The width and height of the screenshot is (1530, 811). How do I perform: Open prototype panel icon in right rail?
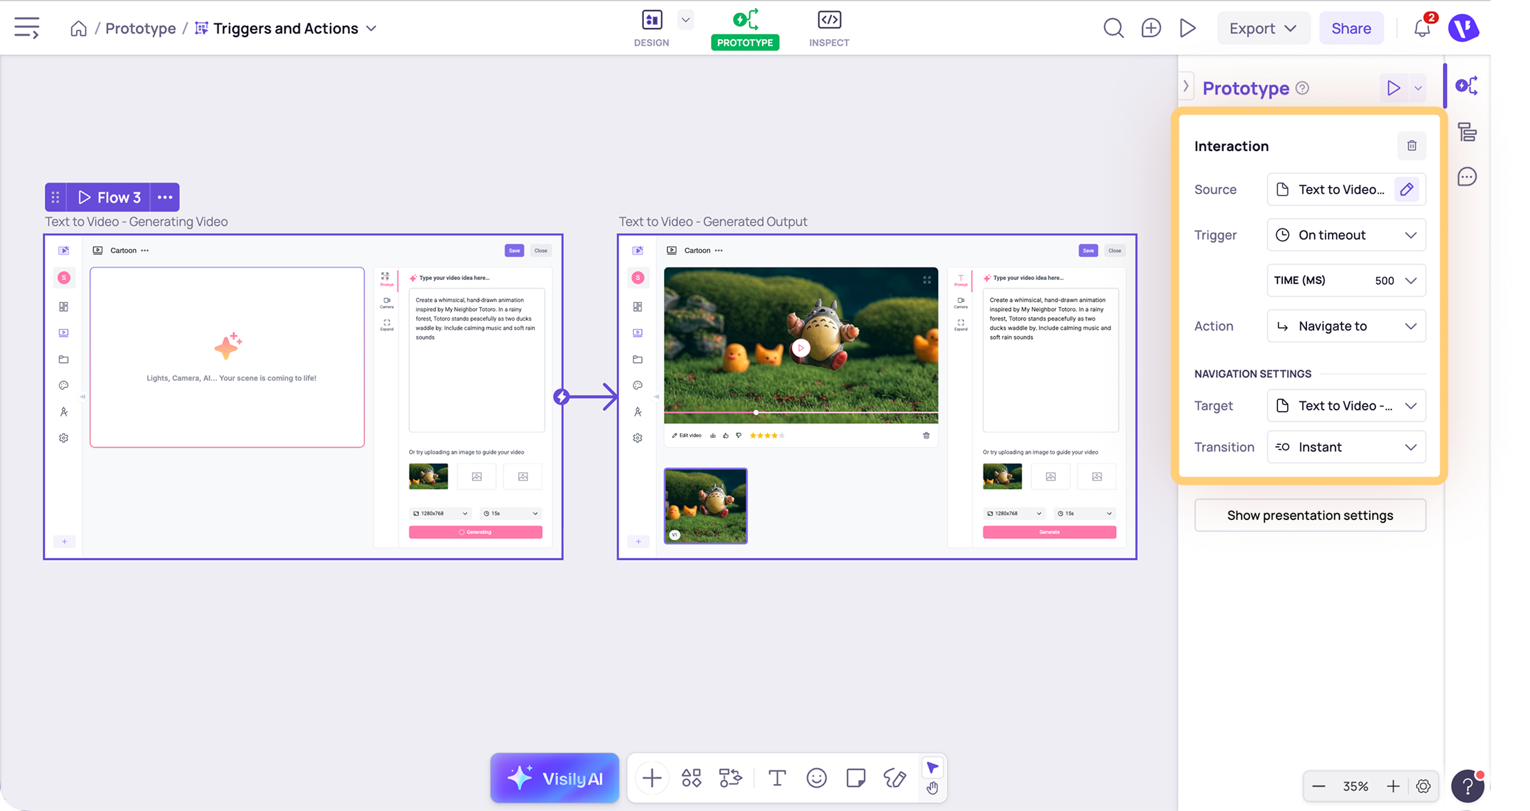1467,86
